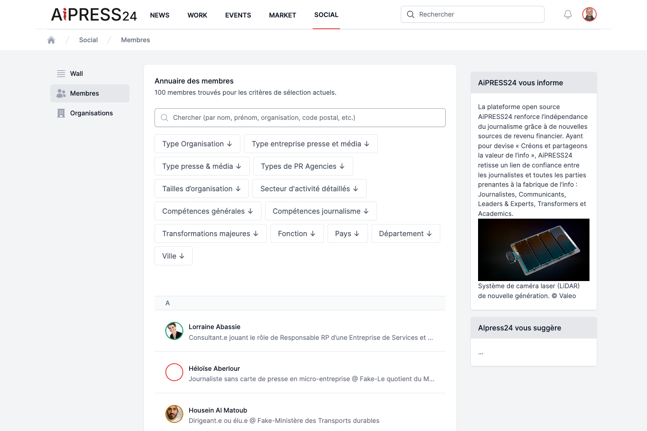Click the AiPRESS24 logo
This screenshot has height=431, width=647.
click(x=94, y=15)
